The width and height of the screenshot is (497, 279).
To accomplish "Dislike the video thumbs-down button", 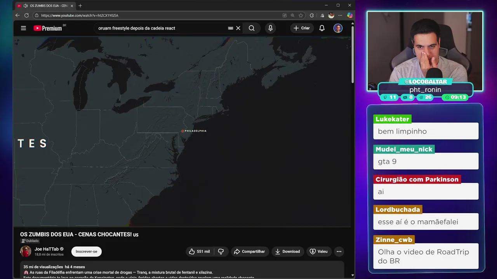I will click(221, 251).
